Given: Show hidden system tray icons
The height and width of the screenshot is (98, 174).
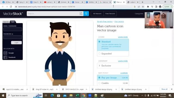Looking at the screenshot, I should [x=142, y=96].
